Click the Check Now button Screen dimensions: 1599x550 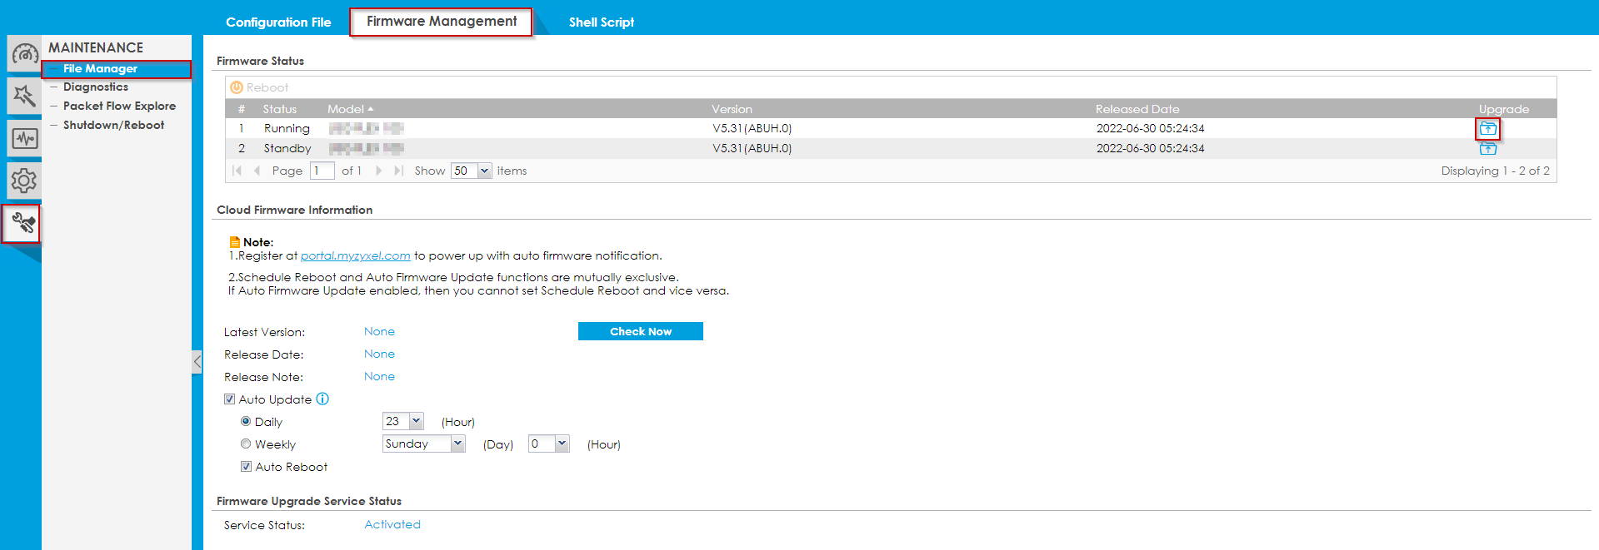pyautogui.click(x=640, y=331)
